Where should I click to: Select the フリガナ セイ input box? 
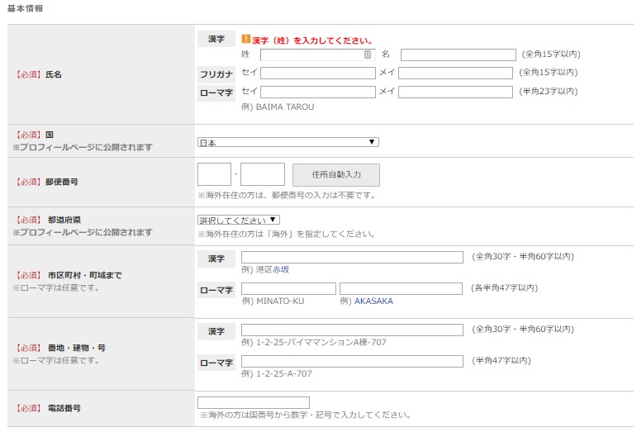coord(317,73)
